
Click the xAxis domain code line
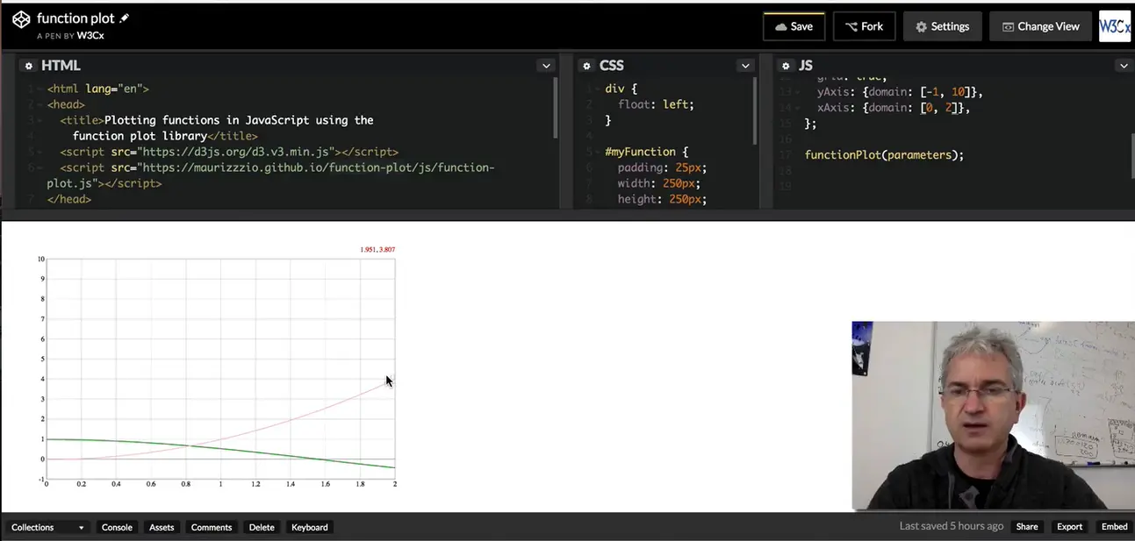pyautogui.click(x=893, y=108)
